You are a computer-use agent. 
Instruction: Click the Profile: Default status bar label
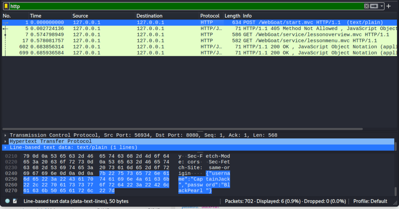point(370,201)
